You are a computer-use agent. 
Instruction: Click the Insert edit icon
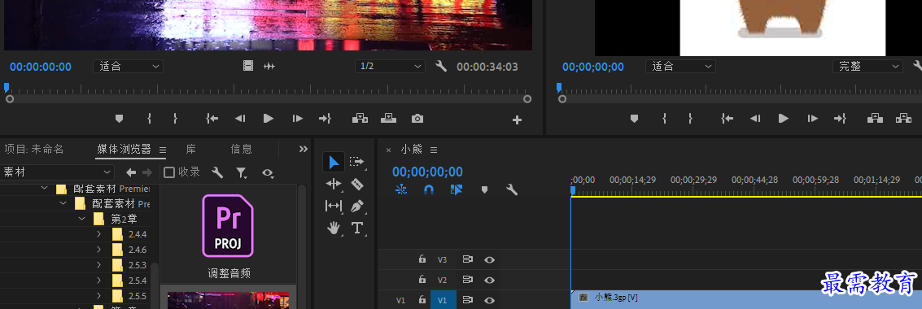(360, 119)
